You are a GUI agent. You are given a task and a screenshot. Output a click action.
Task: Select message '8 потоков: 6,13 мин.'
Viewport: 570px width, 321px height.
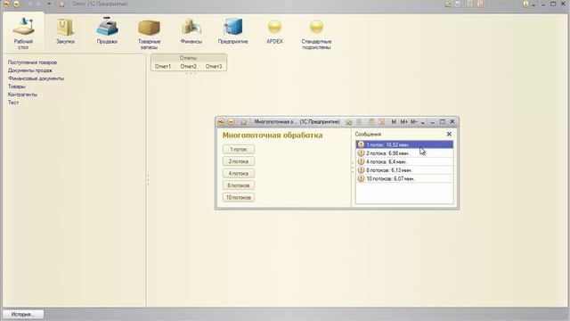tap(404, 170)
